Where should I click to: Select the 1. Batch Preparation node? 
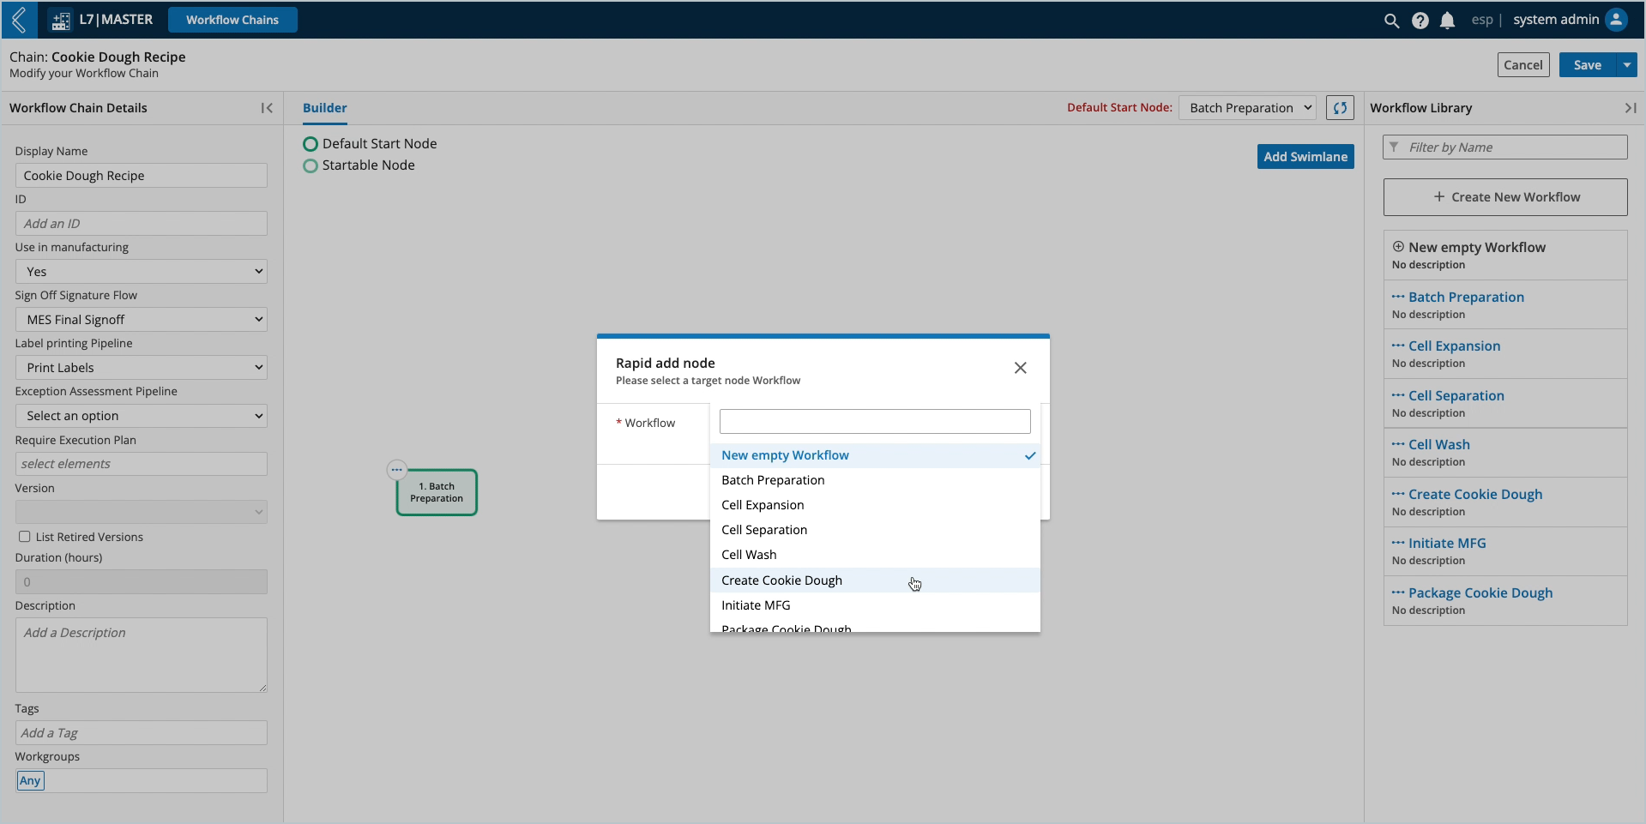[x=437, y=492]
